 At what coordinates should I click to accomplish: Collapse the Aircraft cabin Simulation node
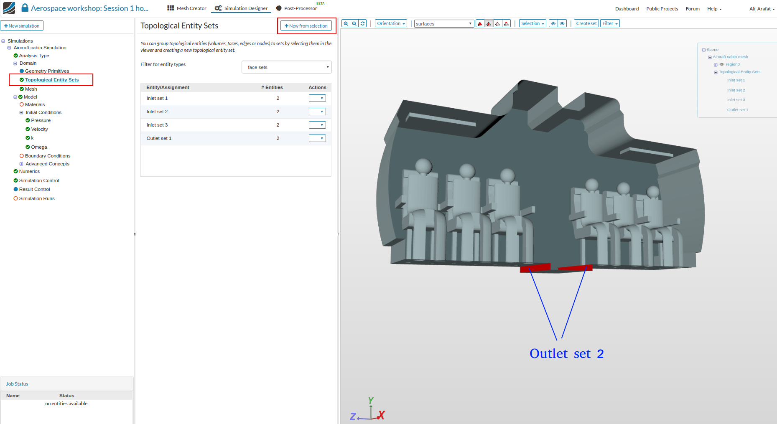point(9,48)
